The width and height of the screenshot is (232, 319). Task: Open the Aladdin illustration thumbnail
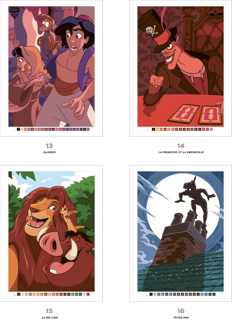click(x=51, y=66)
